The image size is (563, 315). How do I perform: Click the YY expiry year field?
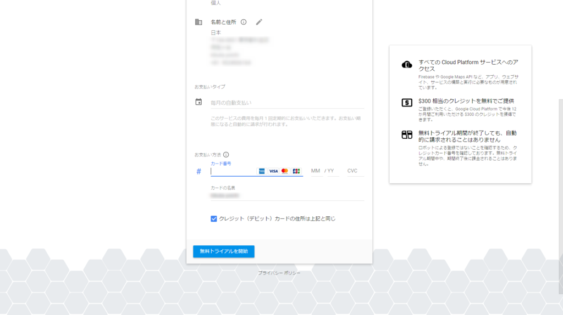point(332,171)
